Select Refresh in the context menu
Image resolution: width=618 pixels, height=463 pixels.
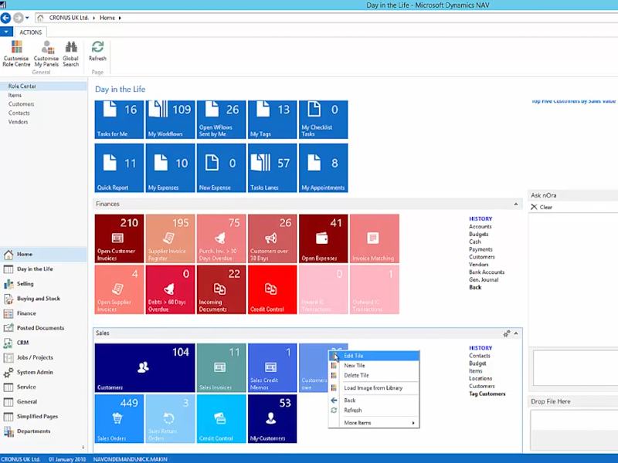click(374, 410)
